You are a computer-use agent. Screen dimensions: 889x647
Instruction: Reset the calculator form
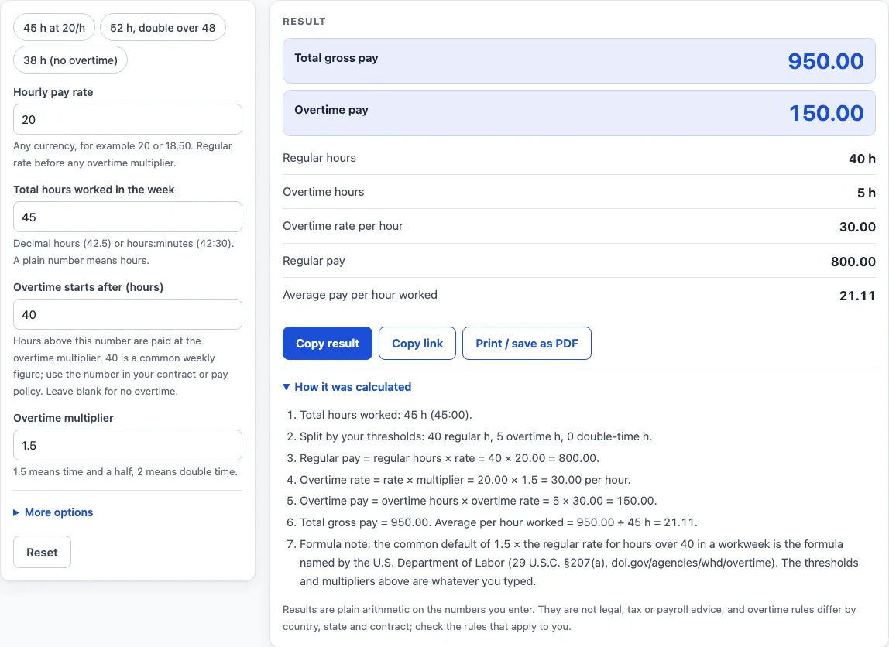pos(43,553)
